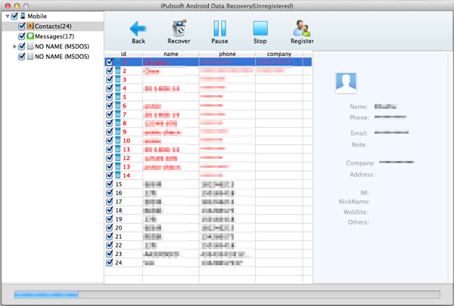Click the Mobile phone icon in tree
Image resolution: width=454 pixels, height=306 pixels.
click(23, 16)
